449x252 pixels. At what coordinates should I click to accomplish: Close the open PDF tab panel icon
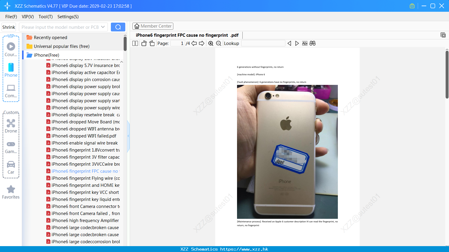(x=443, y=35)
